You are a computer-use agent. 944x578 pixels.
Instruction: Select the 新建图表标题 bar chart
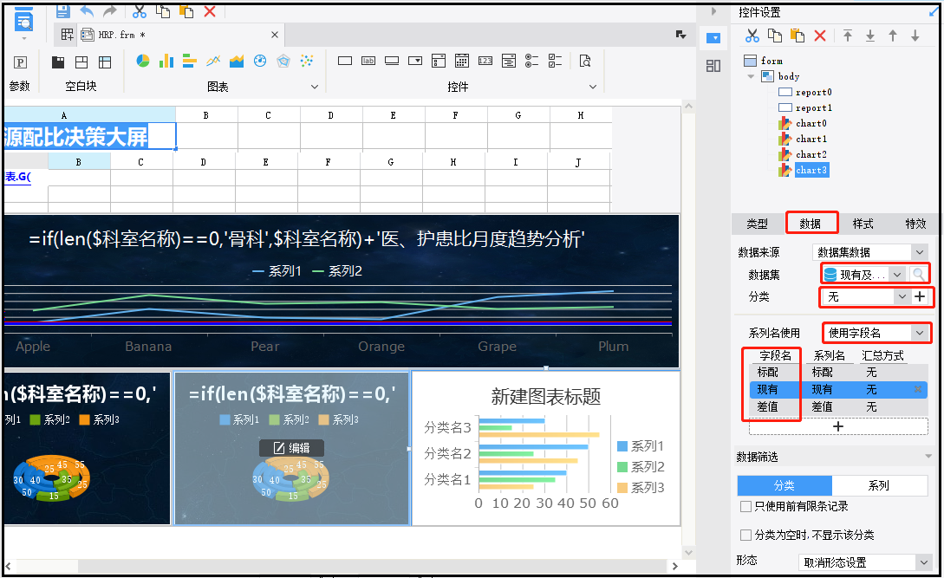(x=545, y=449)
